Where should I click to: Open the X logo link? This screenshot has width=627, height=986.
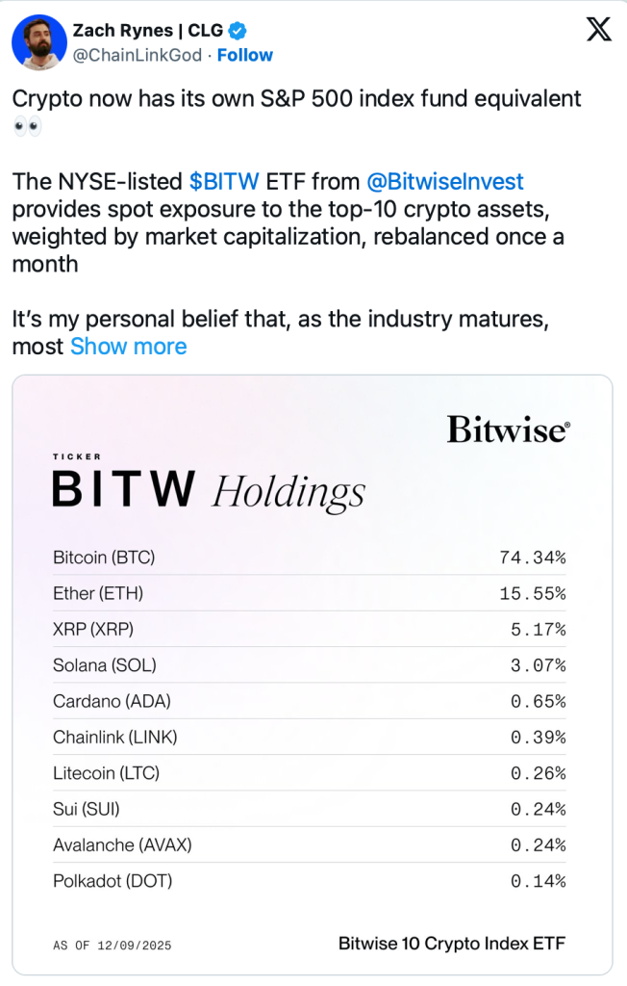coord(598,31)
